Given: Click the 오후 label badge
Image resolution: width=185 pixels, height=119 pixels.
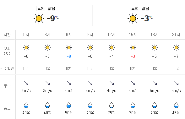Looking at the screenshot, I should (x=134, y=8).
